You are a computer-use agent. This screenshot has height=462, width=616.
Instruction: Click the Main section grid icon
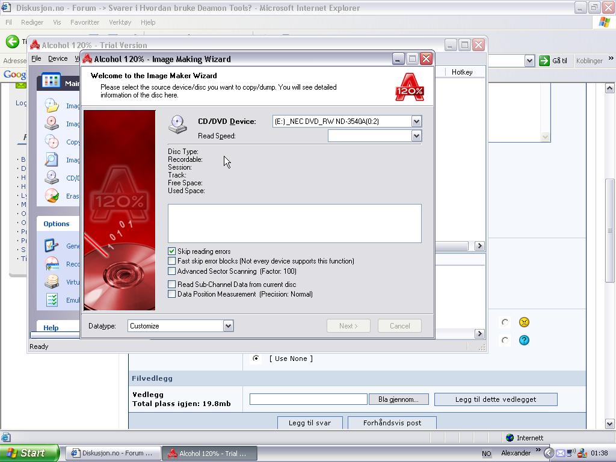click(51, 81)
